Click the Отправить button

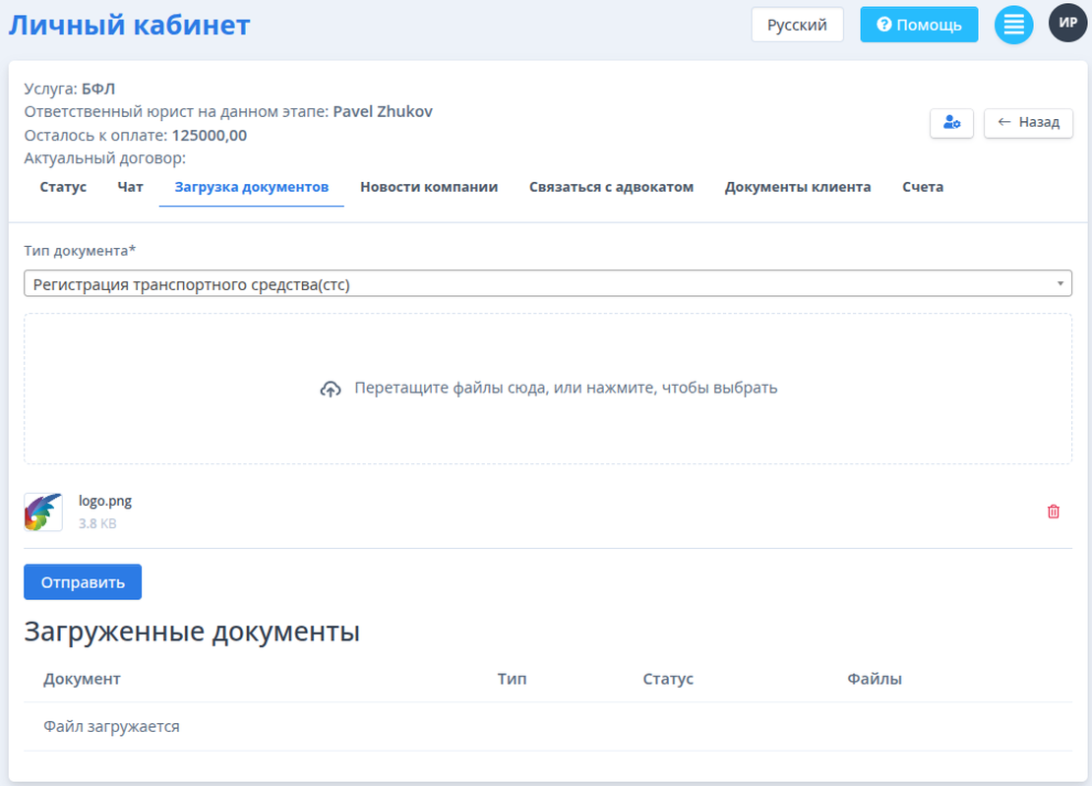click(x=83, y=581)
